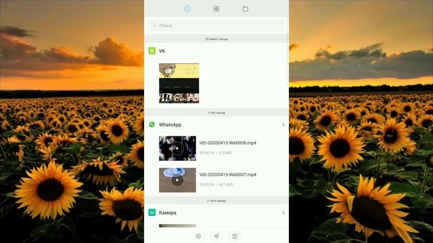Tap the magnifier icon in search bar

click(154, 25)
